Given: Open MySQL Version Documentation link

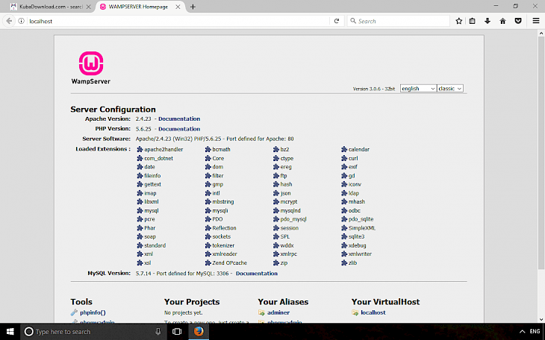Looking at the screenshot, I should [257, 274].
